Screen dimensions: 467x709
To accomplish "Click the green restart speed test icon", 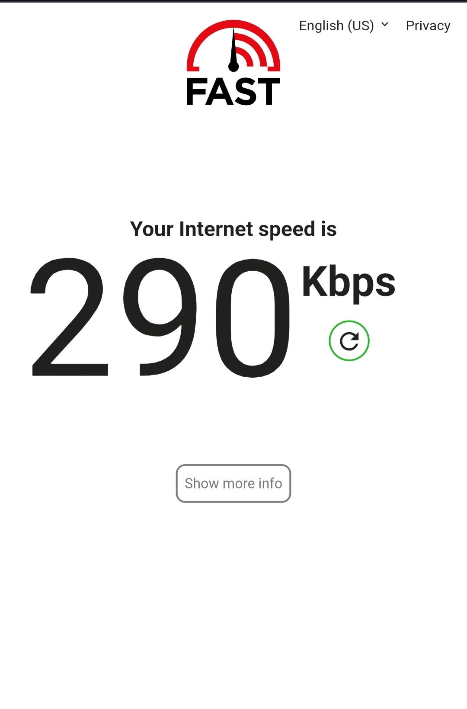I will point(349,341).
